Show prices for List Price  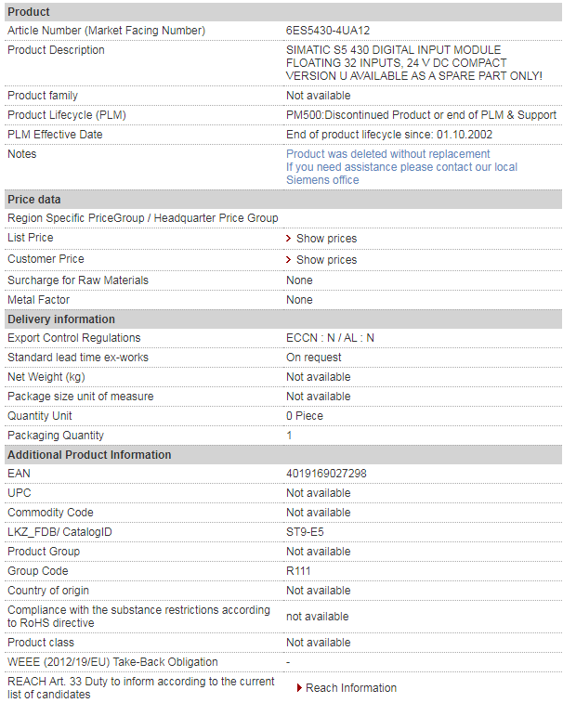click(x=327, y=239)
